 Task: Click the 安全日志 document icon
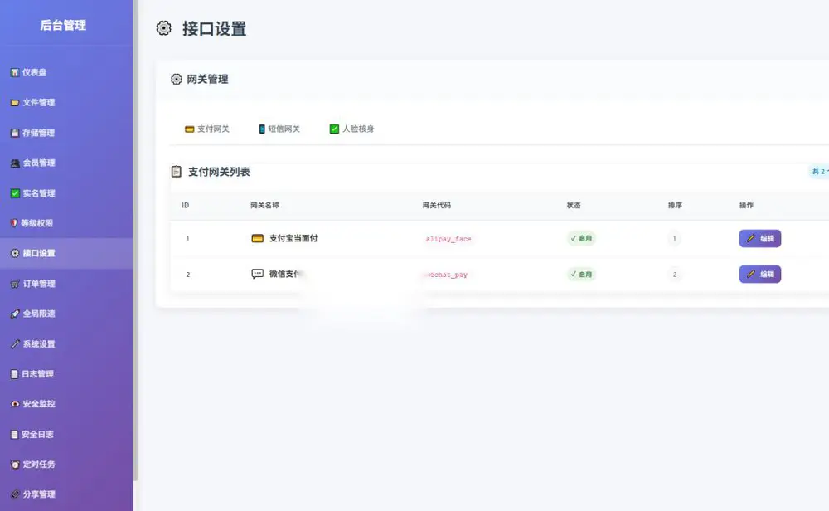tap(14, 435)
